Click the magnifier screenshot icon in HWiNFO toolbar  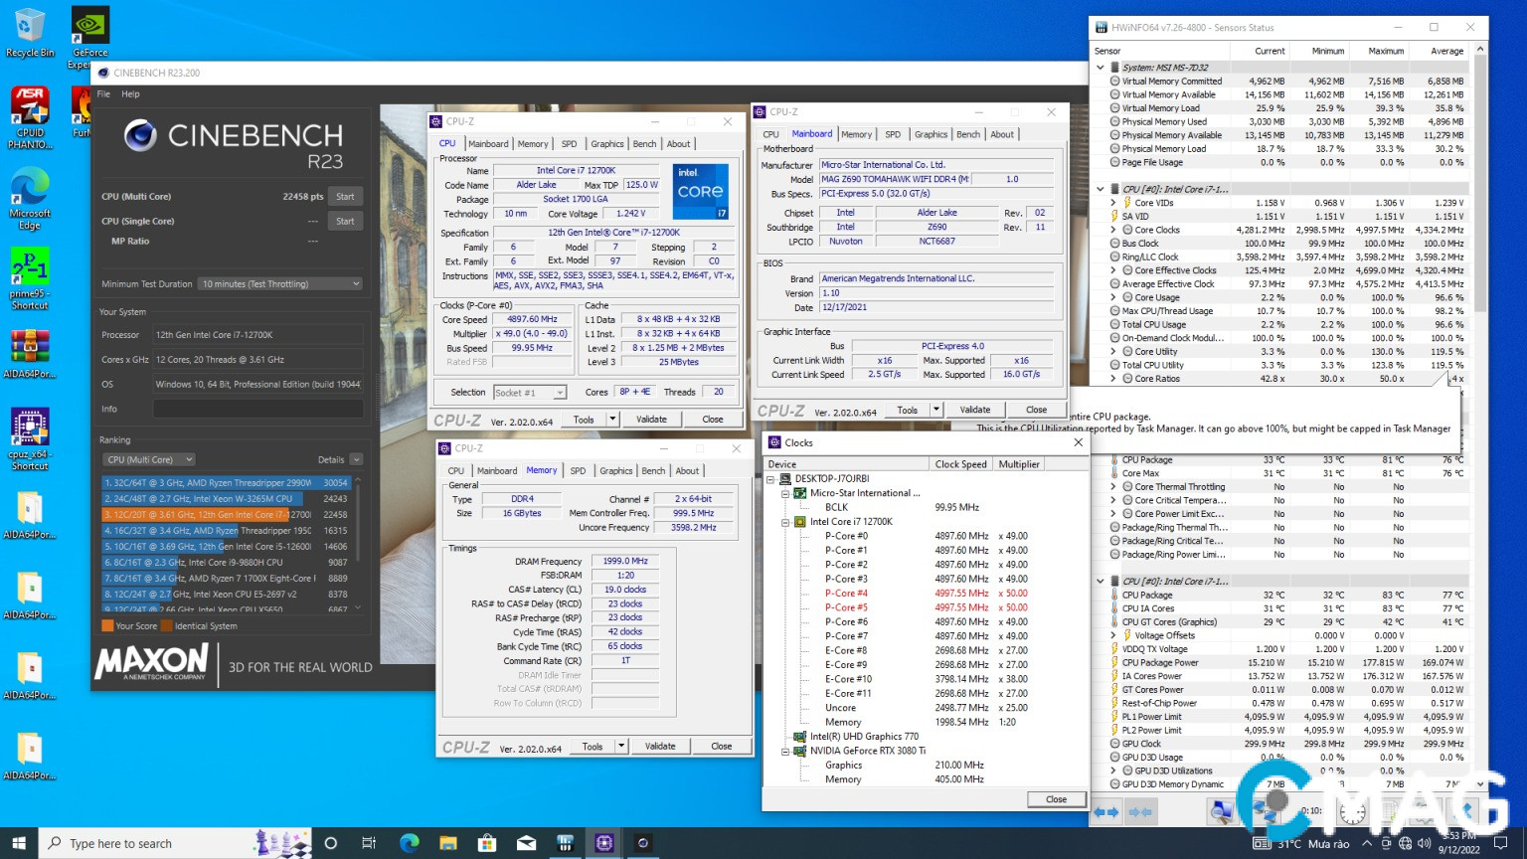1221,811
